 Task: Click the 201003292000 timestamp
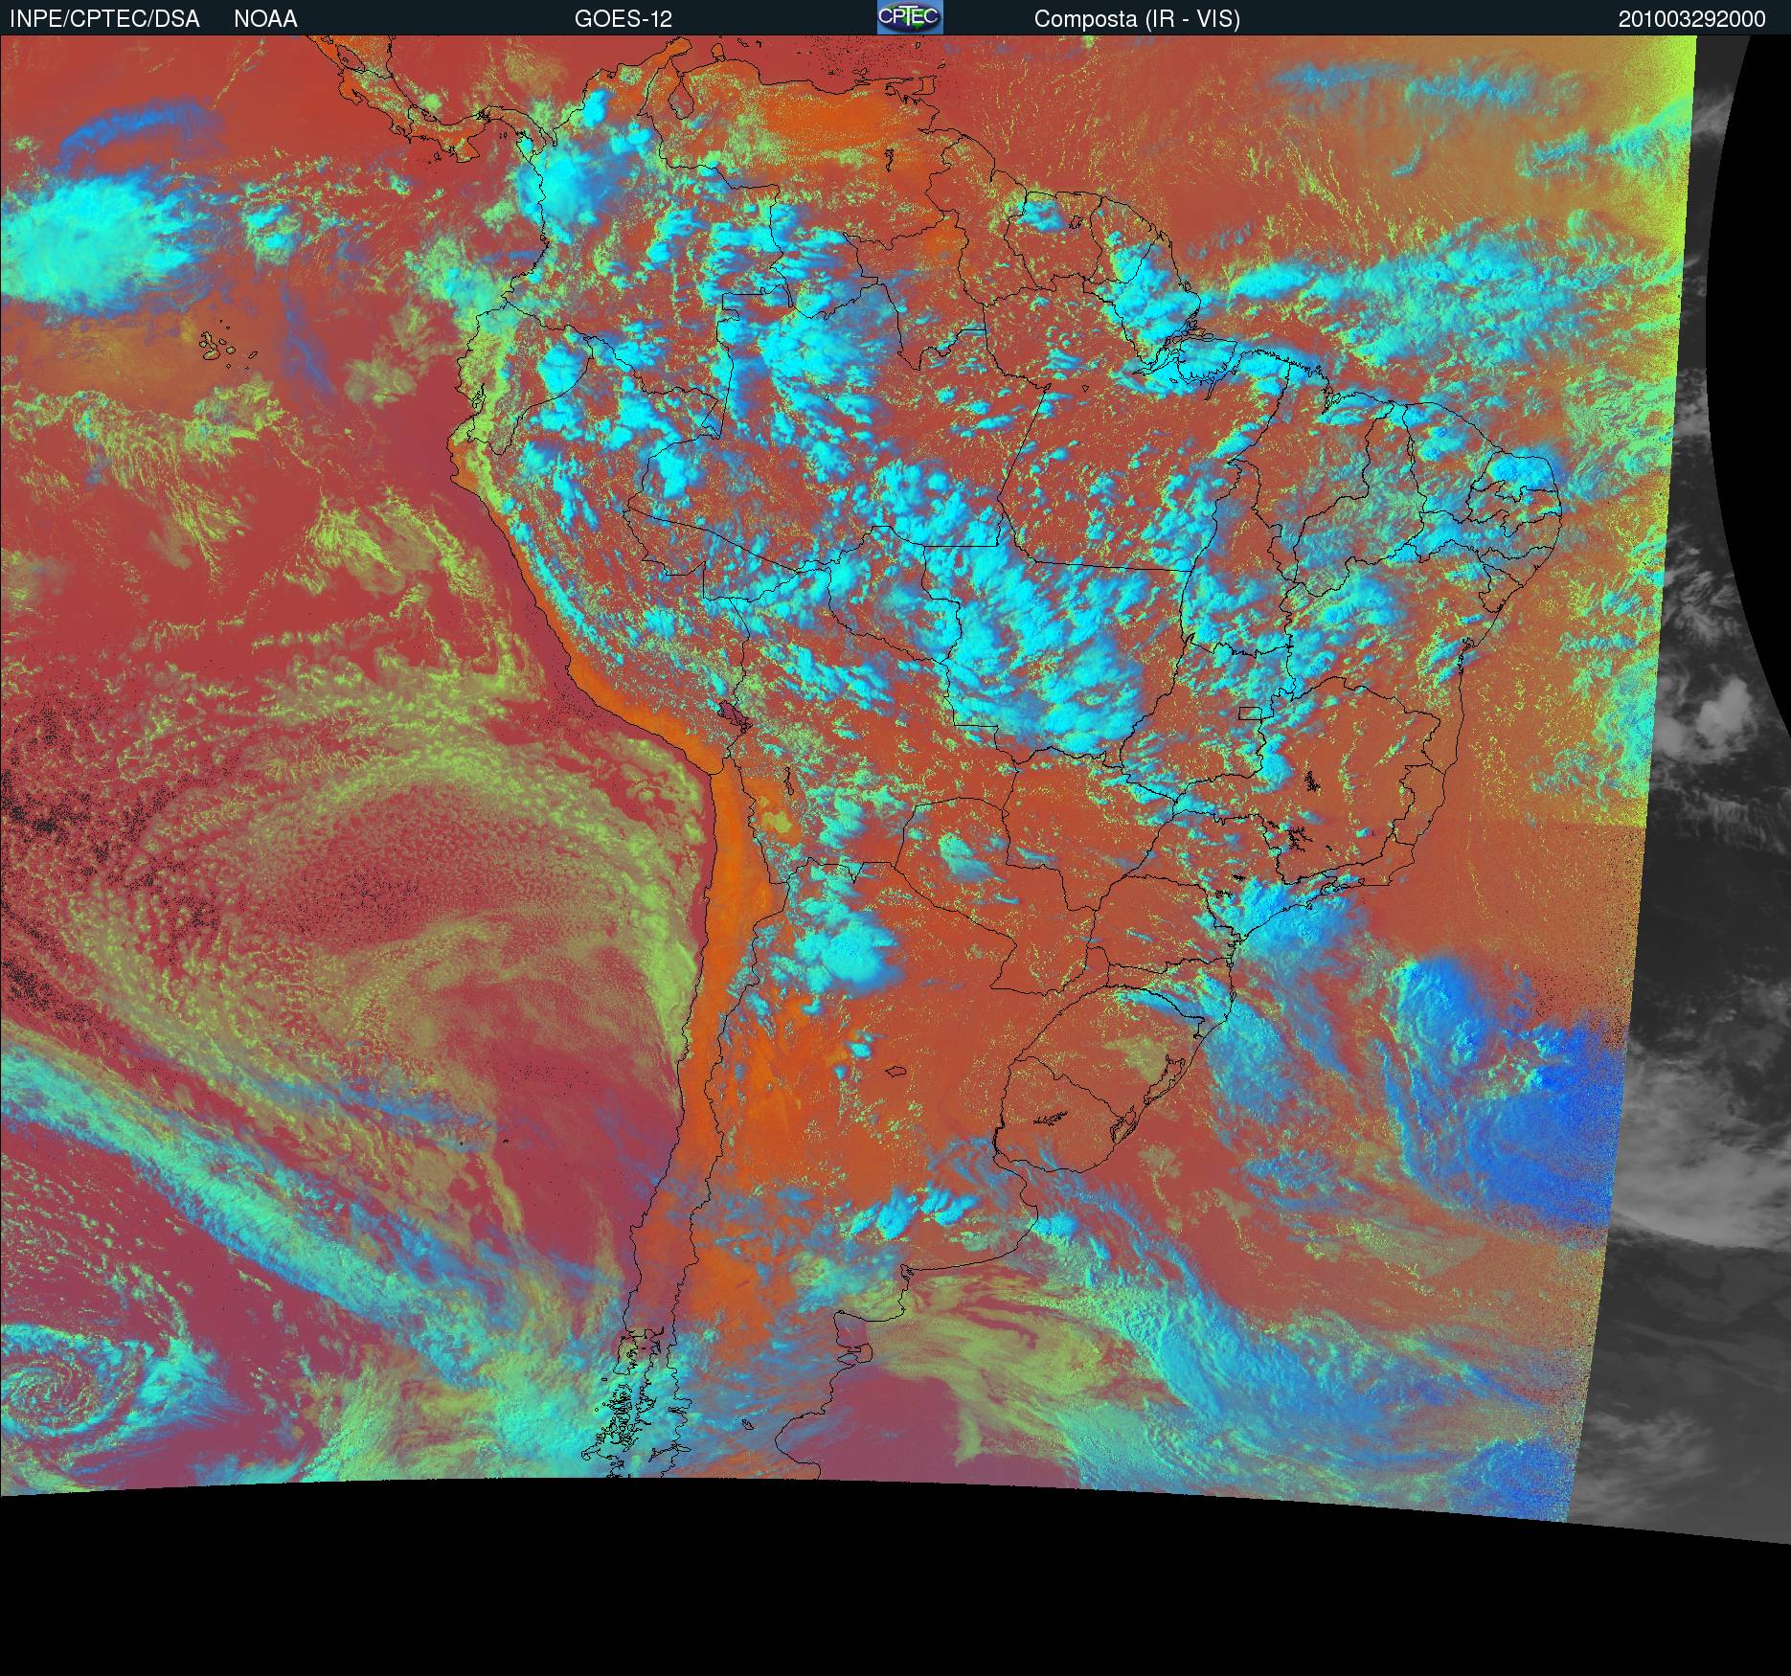pos(1692,19)
